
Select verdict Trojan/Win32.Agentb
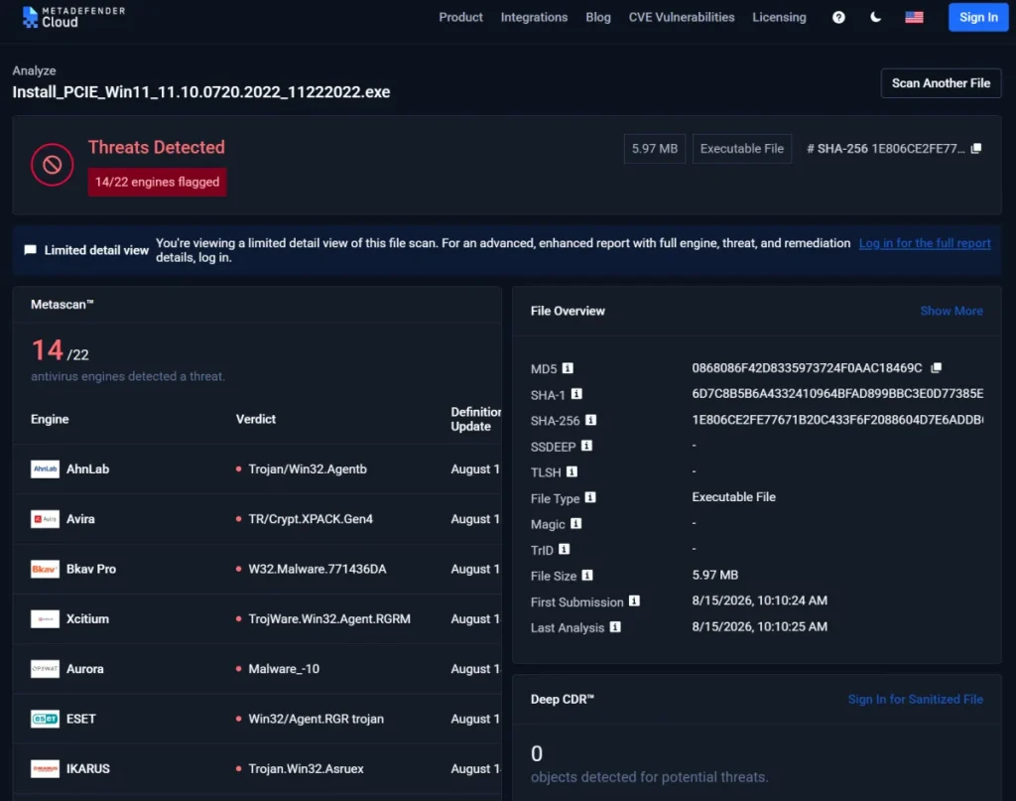pos(308,469)
